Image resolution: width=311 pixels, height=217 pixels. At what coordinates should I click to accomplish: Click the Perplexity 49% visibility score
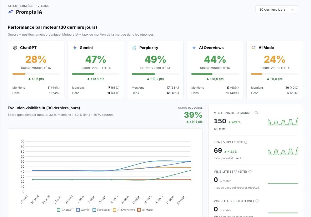pos(155,59)
